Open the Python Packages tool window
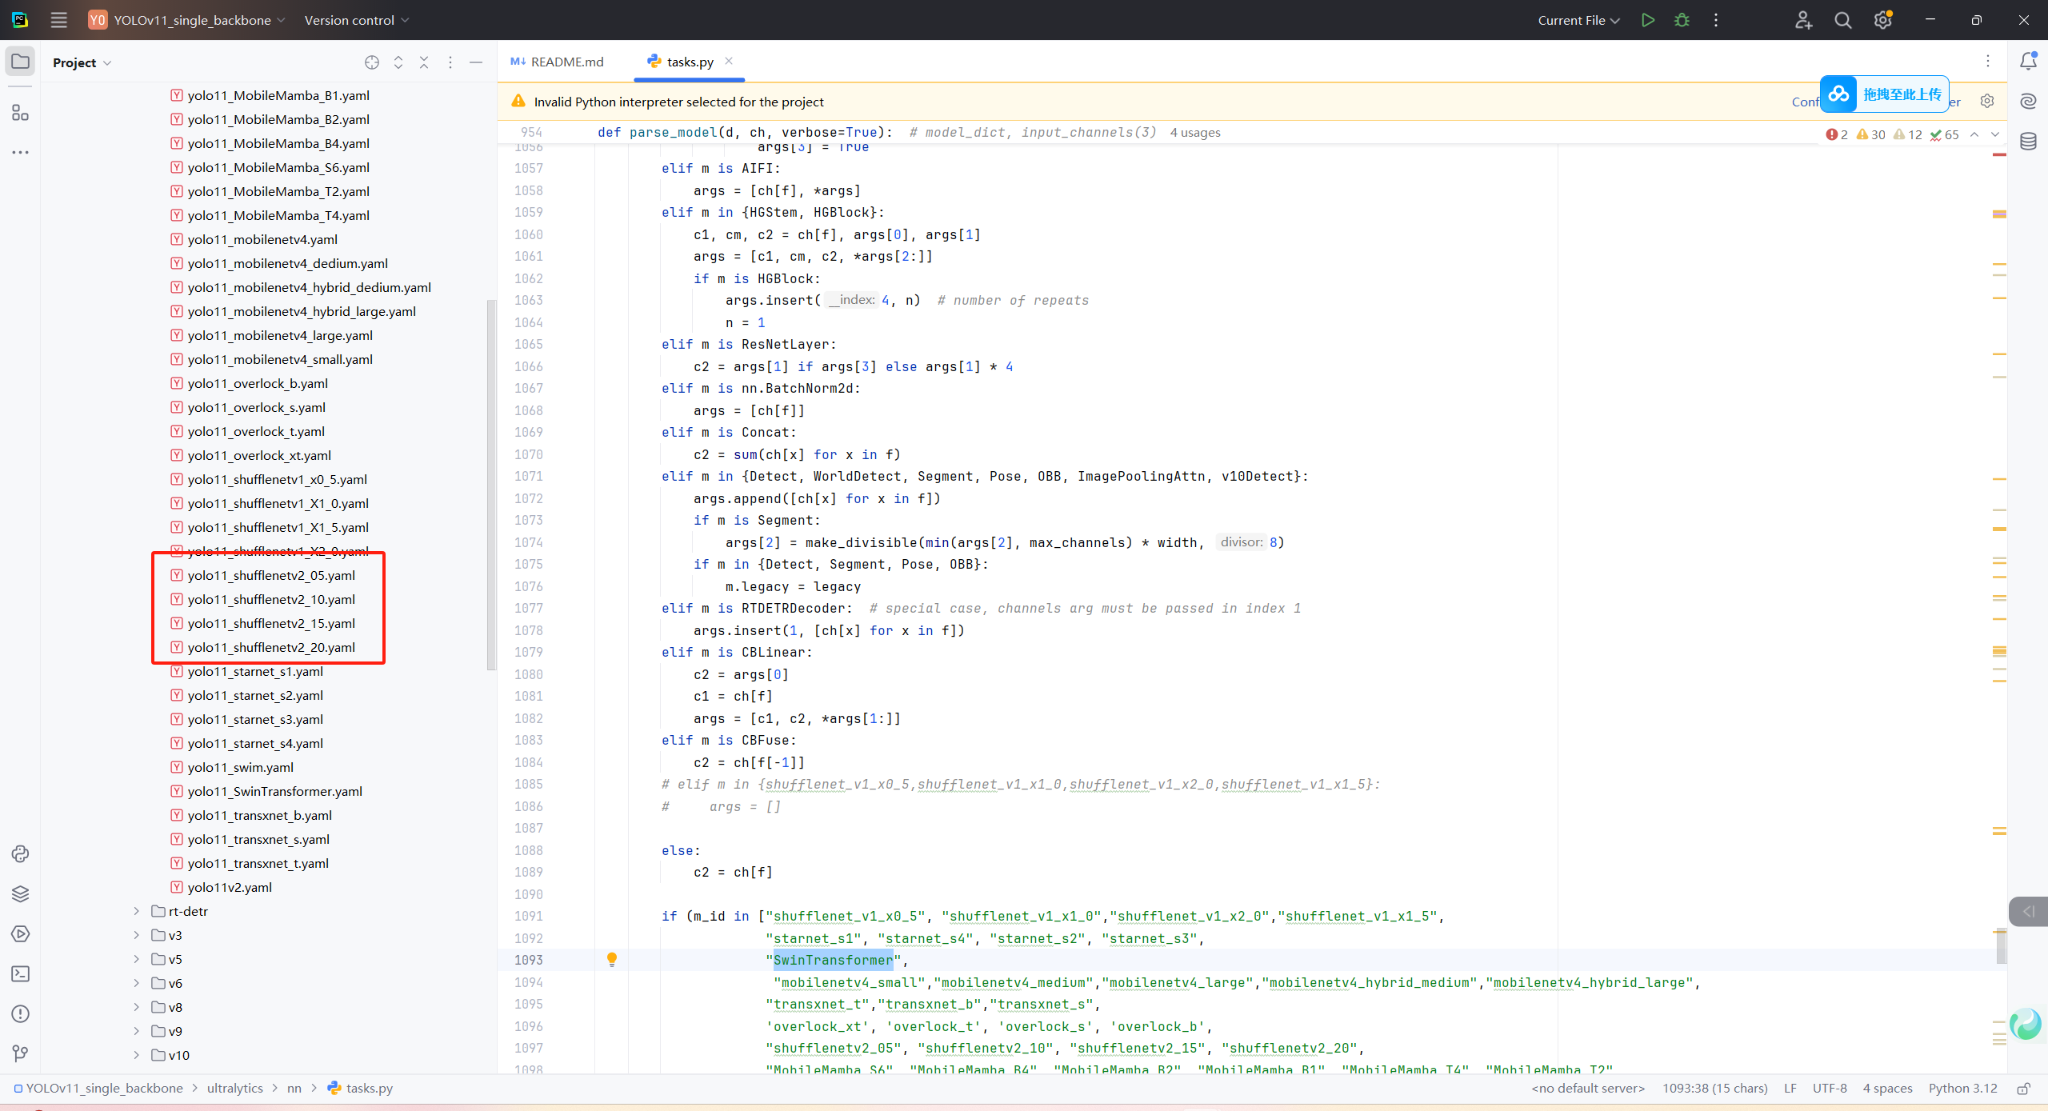 [20, 893]
